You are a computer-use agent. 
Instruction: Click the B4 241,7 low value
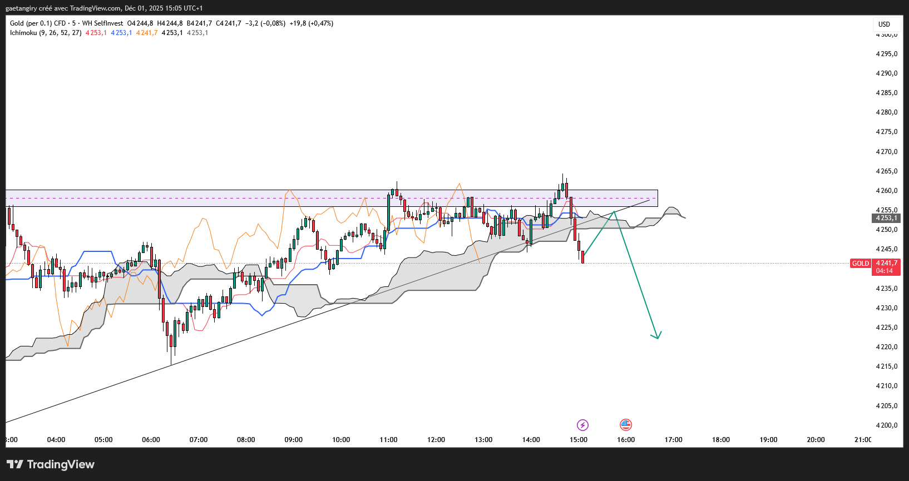click(x=199, y=23)
